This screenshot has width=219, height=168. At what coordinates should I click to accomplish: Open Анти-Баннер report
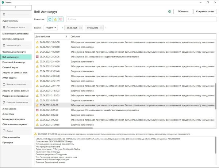[x=9, y=109]
